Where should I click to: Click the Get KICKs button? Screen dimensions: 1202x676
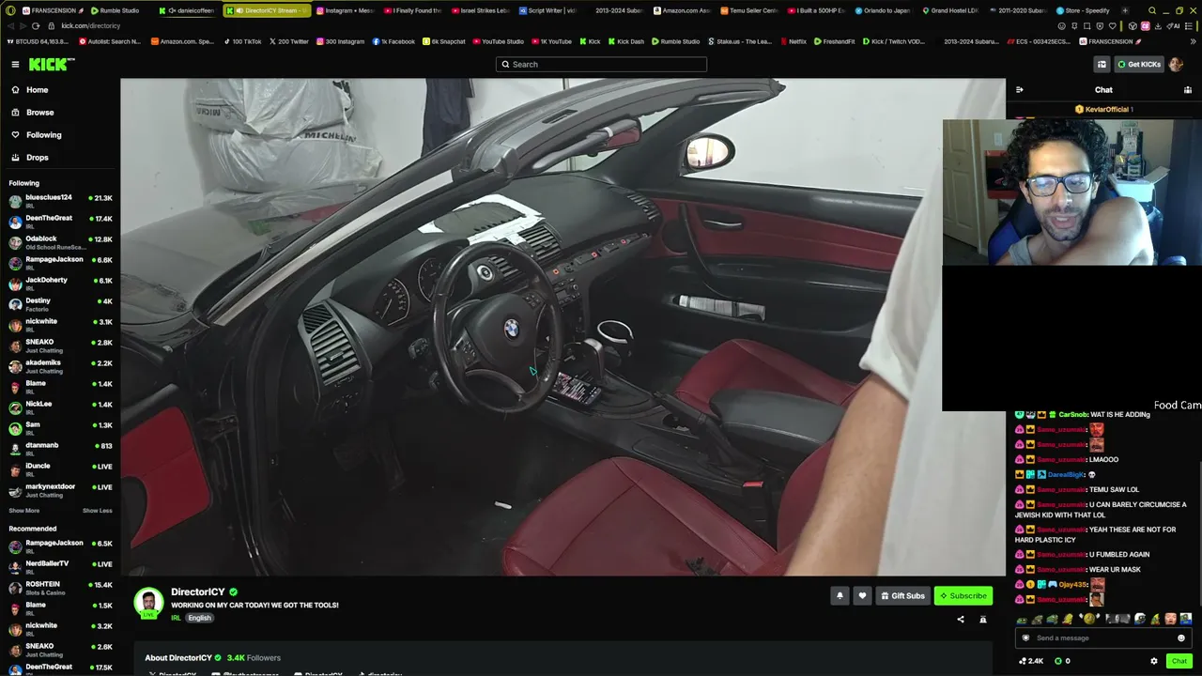pyautogui.click(x=1139, y=64)
